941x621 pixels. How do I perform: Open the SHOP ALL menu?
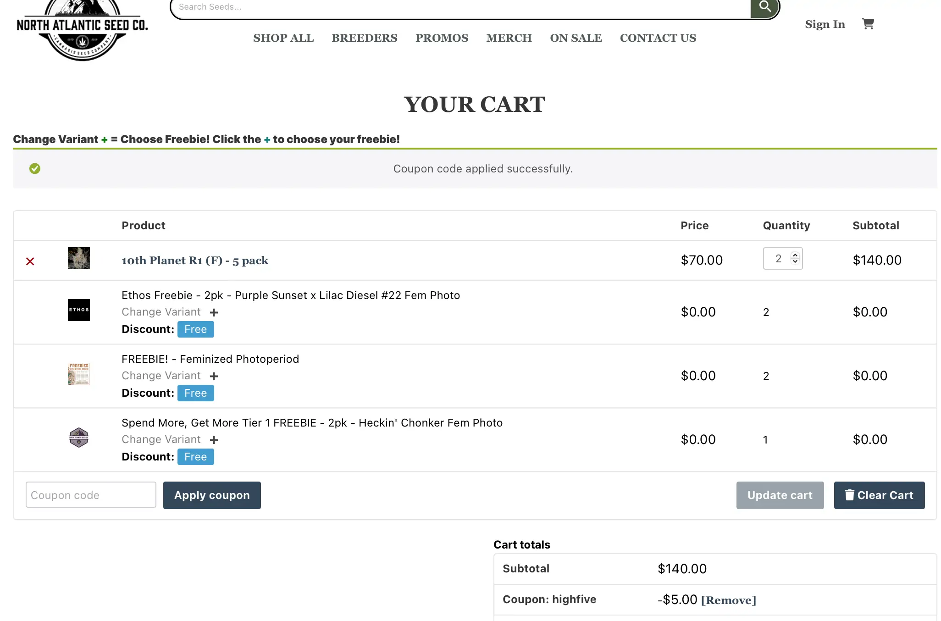283,38
